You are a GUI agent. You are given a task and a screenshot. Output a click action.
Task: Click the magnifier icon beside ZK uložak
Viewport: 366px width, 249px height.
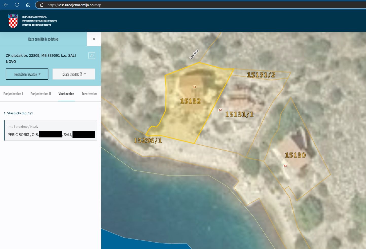[92, 56]
